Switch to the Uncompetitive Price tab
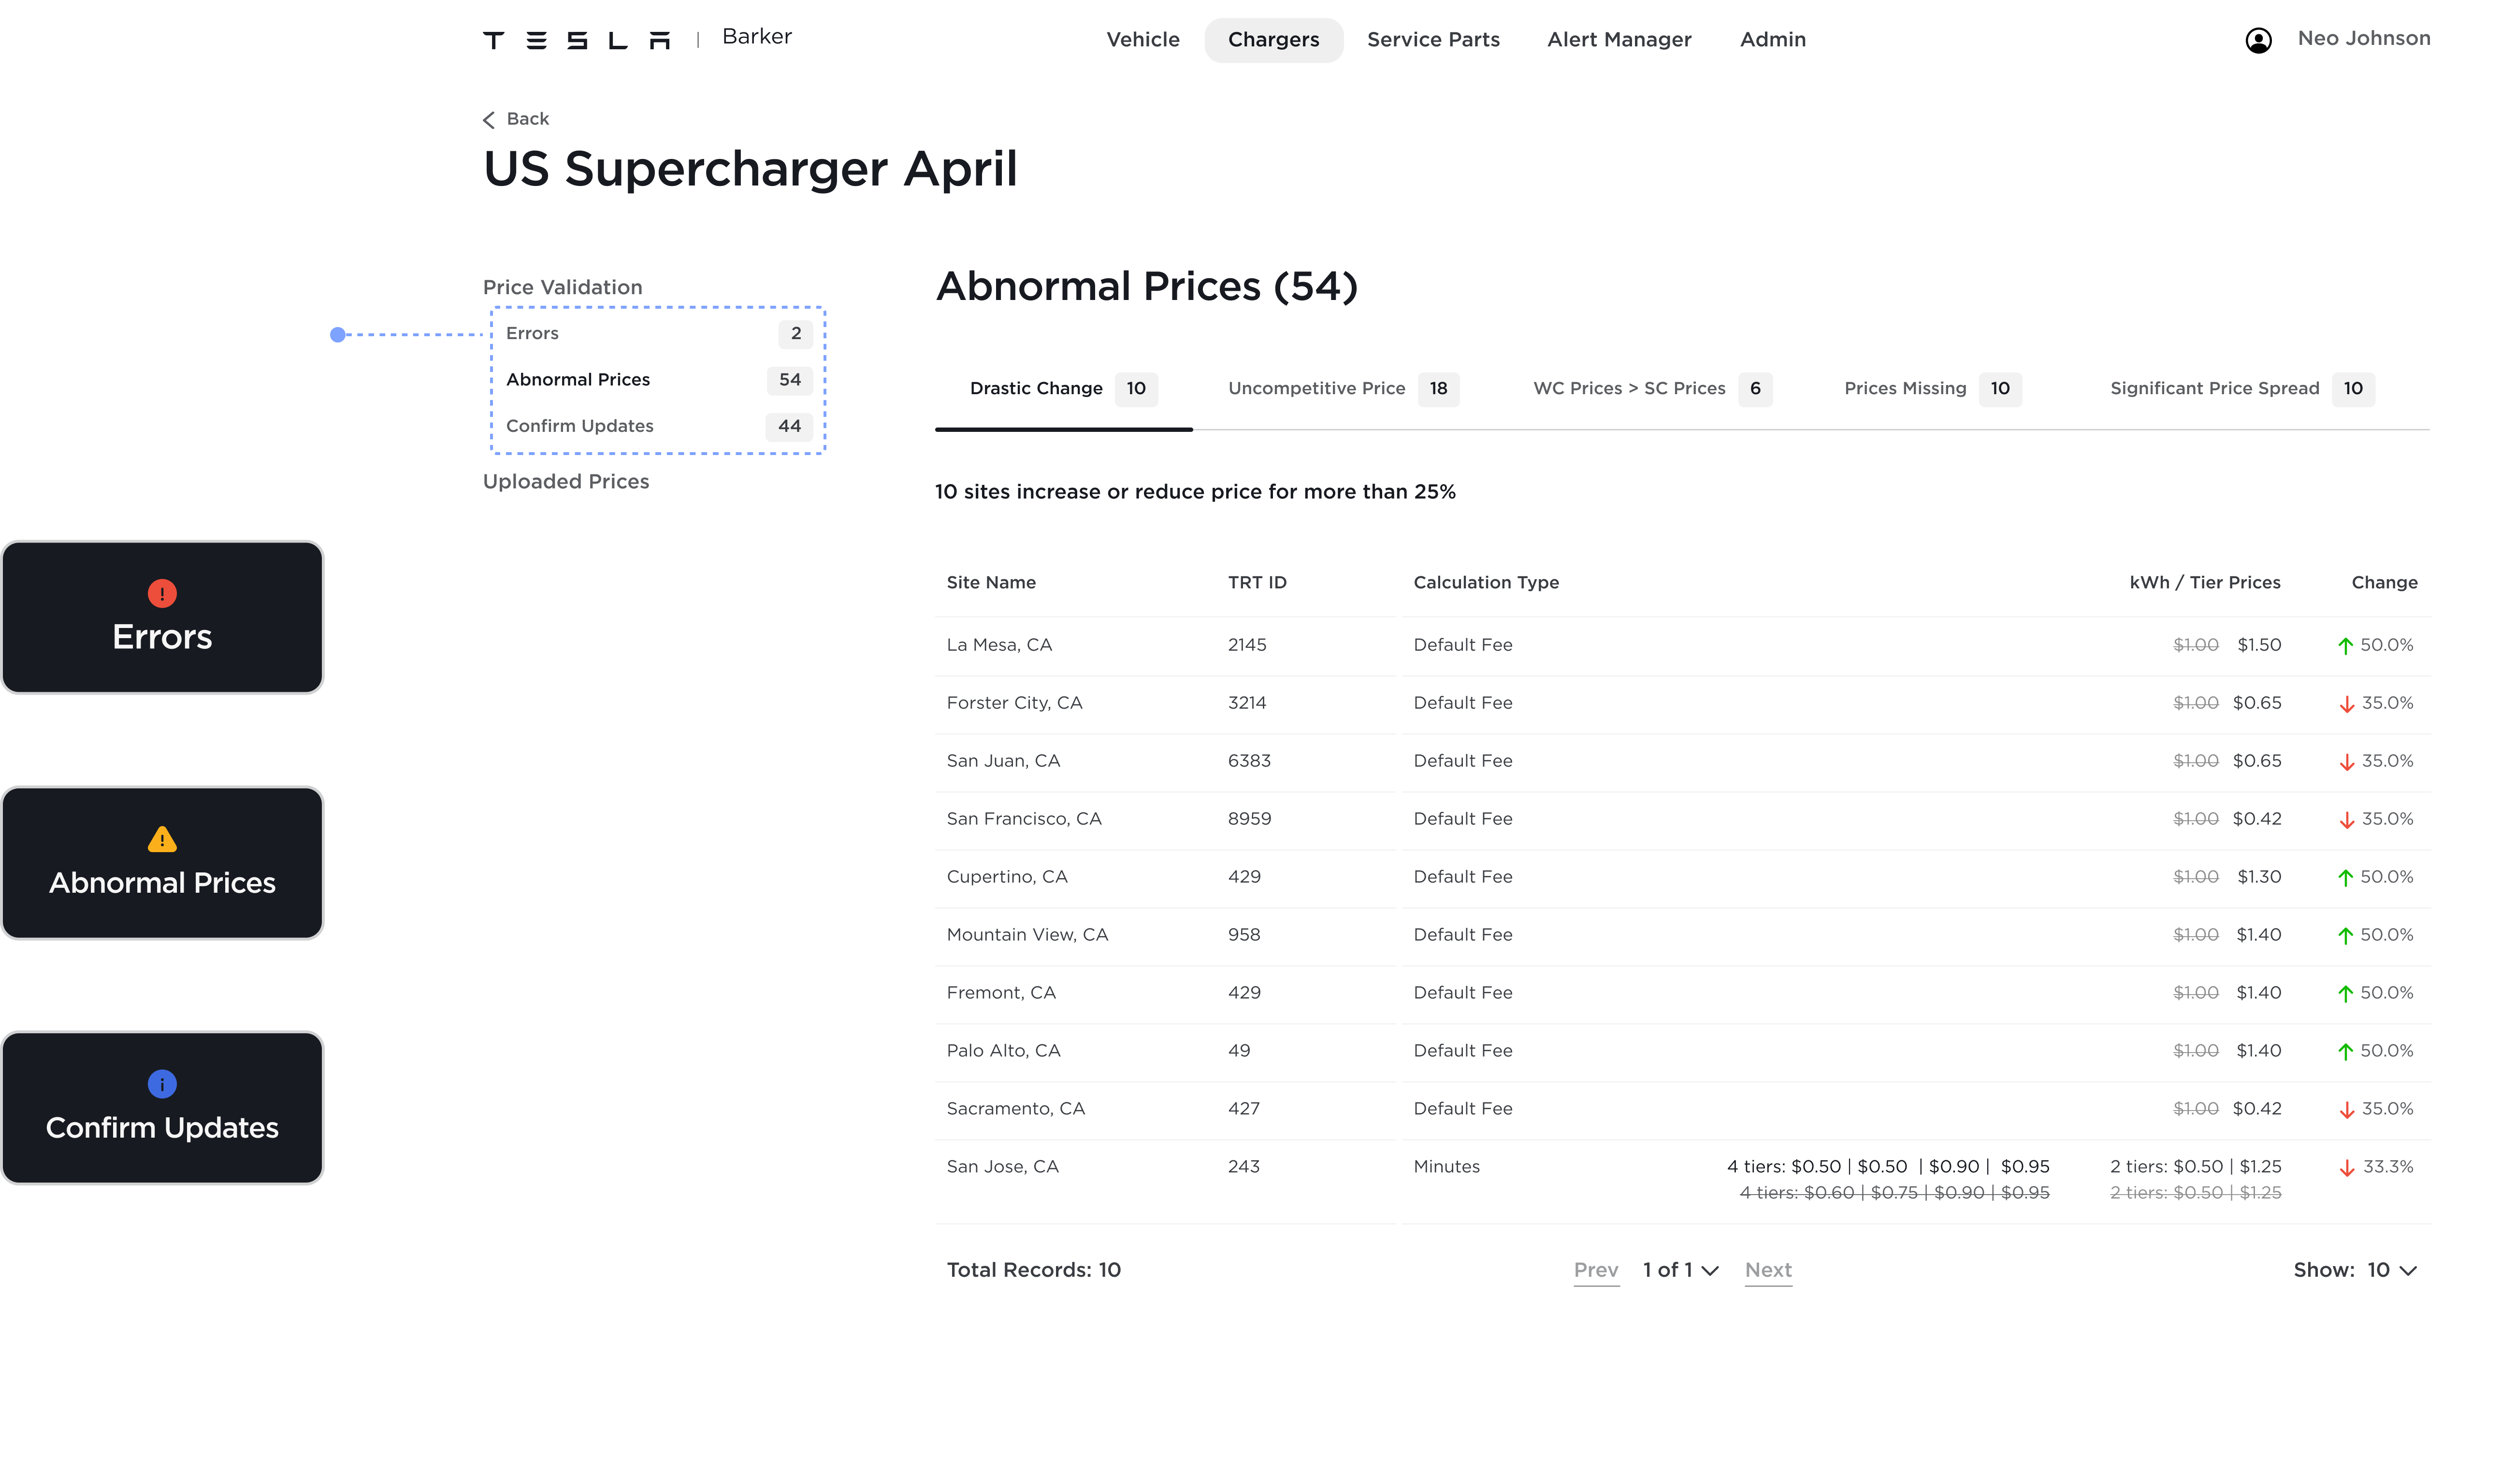Image resolution: width=2501 pixels, height=1484 pixels. point(1344,389)
